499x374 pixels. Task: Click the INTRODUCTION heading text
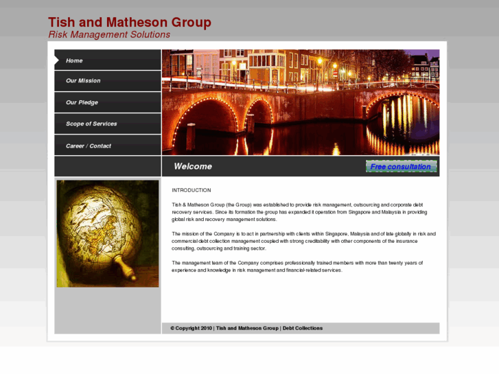point(192,190)
